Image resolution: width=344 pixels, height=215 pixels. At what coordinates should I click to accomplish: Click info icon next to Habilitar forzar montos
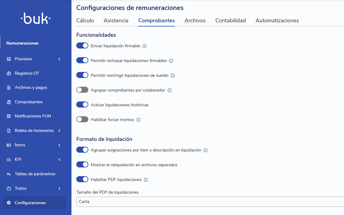138,120
